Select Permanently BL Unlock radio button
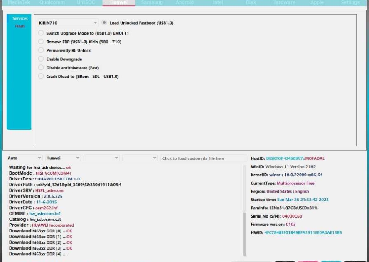This screenshot has height=262, width=369. point(41,50)
